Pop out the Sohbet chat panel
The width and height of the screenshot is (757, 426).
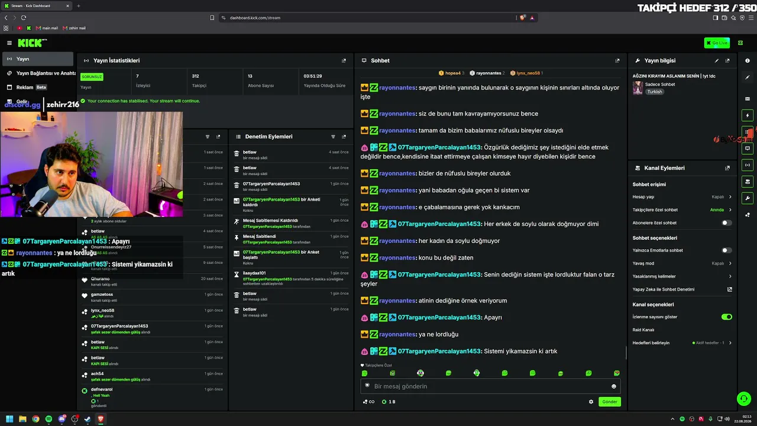coord(617,60)
